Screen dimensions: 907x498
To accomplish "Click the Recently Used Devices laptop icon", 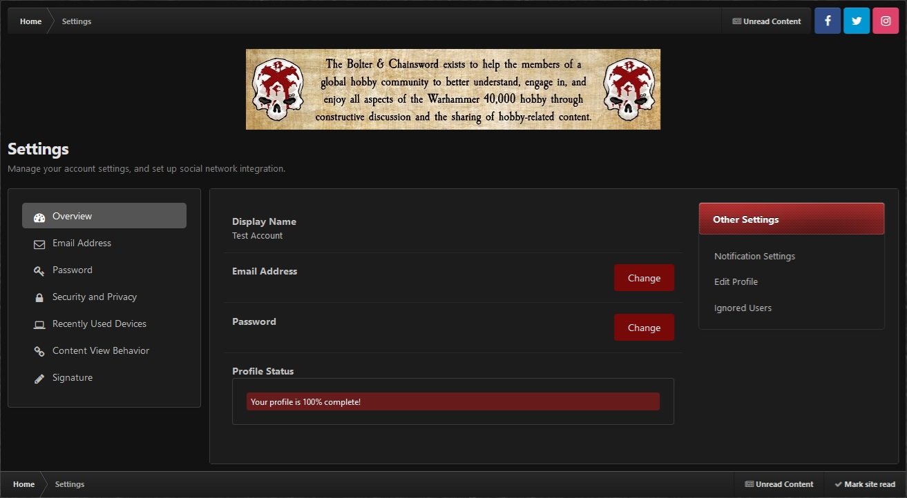I will click(x=39, y=324).
